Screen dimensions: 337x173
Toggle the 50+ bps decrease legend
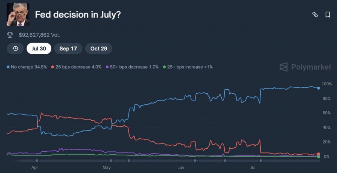[x=132, y=67]
